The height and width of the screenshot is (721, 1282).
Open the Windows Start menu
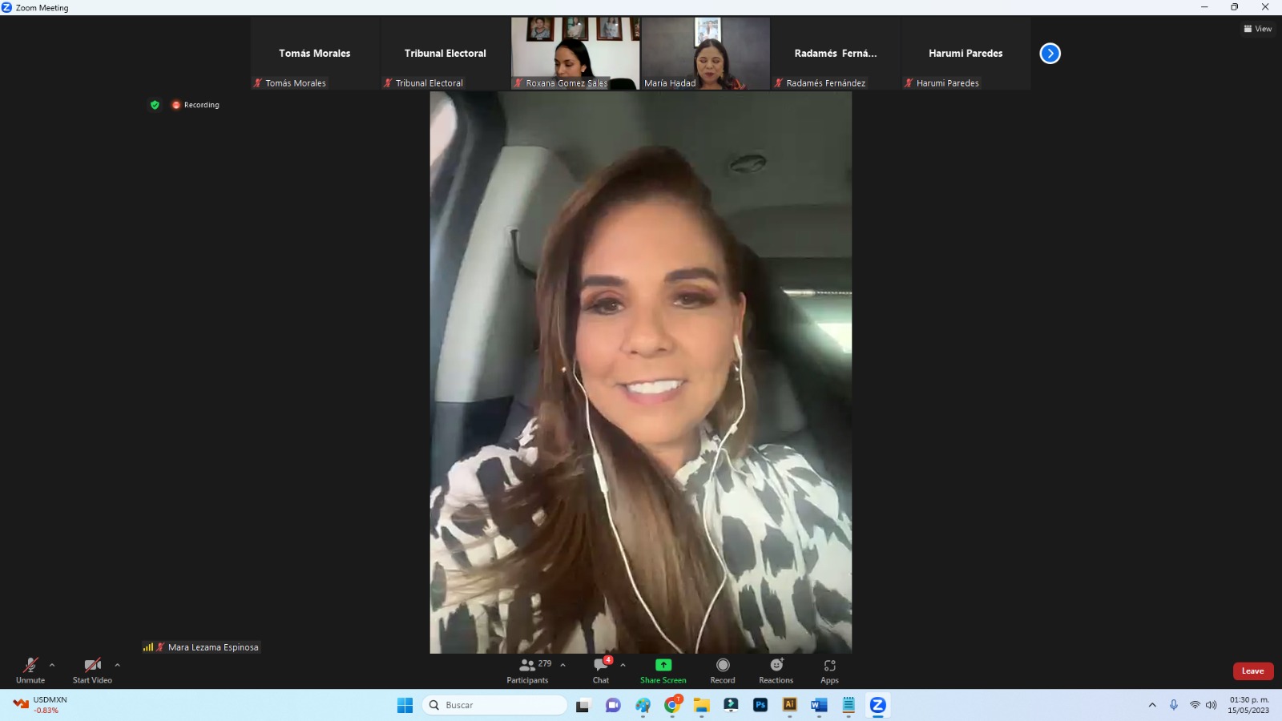tap(405, 705)
